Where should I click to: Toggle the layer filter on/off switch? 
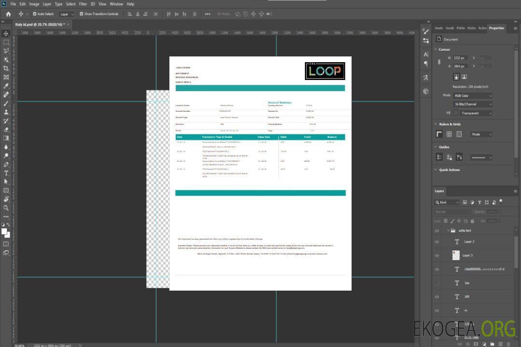501,201
